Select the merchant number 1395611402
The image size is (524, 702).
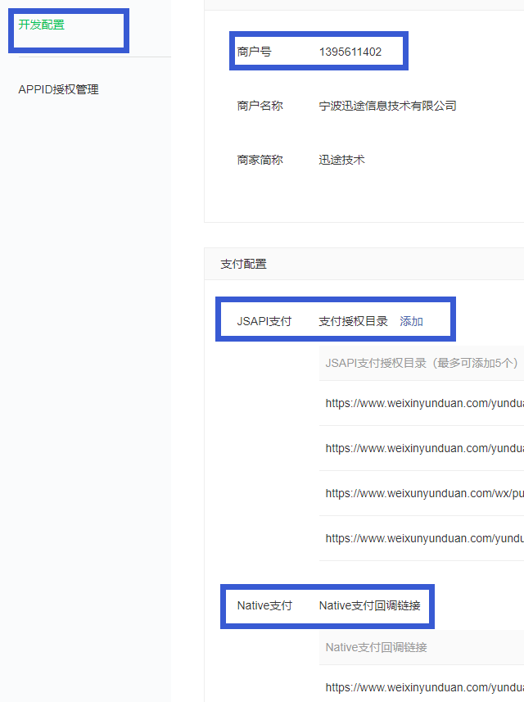350,52
